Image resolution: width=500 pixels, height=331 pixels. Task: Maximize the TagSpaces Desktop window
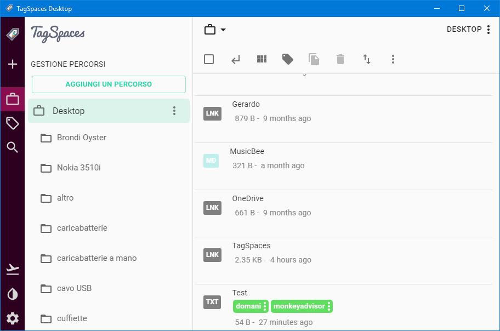point(462,8)
